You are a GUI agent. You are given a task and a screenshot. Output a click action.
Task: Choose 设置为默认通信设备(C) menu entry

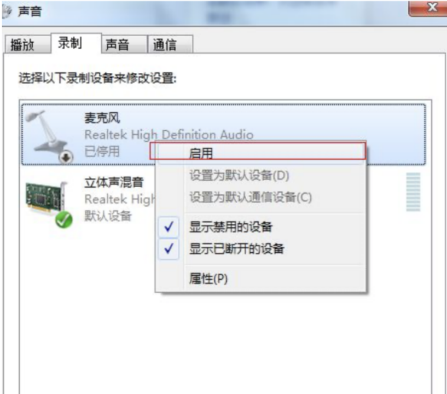251,197
